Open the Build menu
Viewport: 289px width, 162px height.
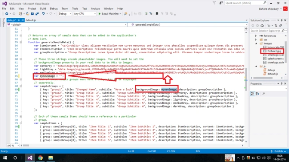[43, 8]
